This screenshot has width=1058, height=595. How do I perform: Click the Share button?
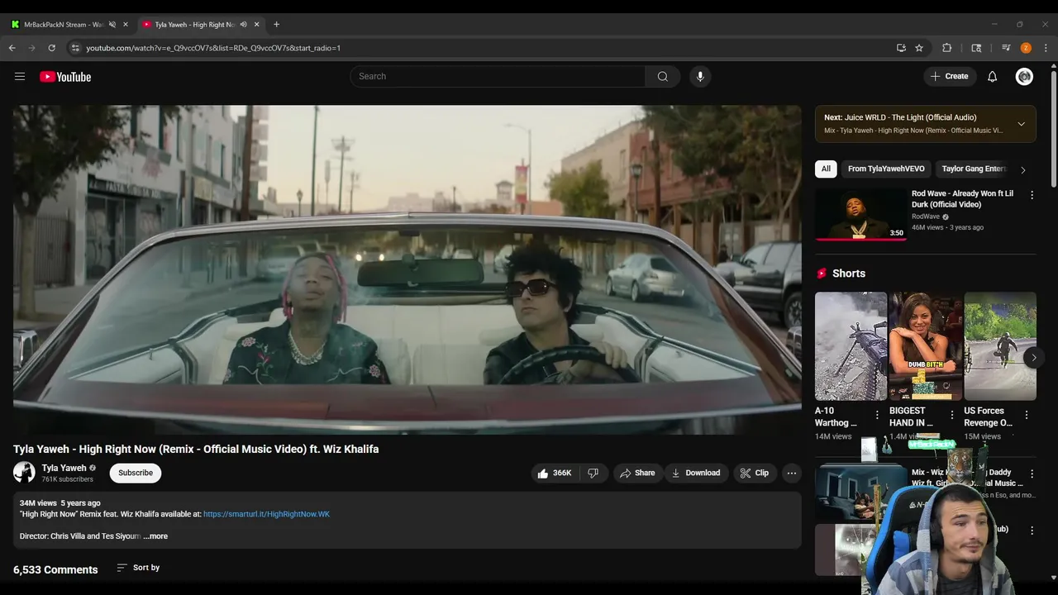coord(637,474)
